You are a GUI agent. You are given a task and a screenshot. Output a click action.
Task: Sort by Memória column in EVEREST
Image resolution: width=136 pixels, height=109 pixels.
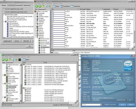pyautogui.click(x=120, y=9)
